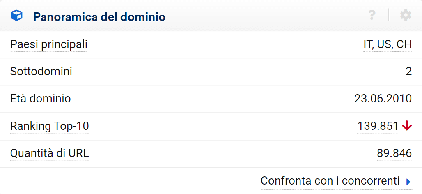Click the Età dominio row empty area

coord(205,99)
